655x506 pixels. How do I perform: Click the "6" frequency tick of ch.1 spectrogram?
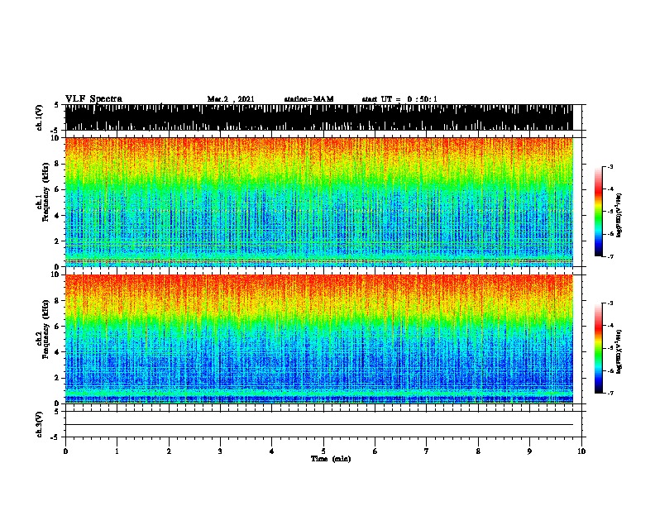click(x=58, y=189)
